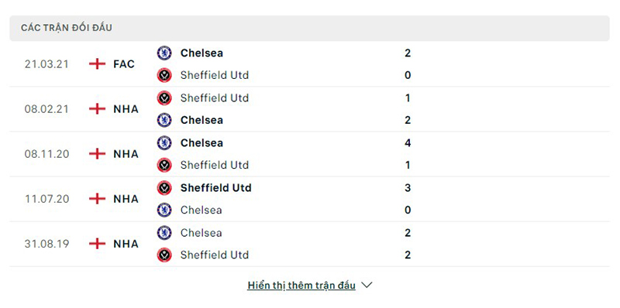Click Chelsea crest in 21.03.21 match
The width and height of the screenshot is (620, 308).
tap(164, 53)
